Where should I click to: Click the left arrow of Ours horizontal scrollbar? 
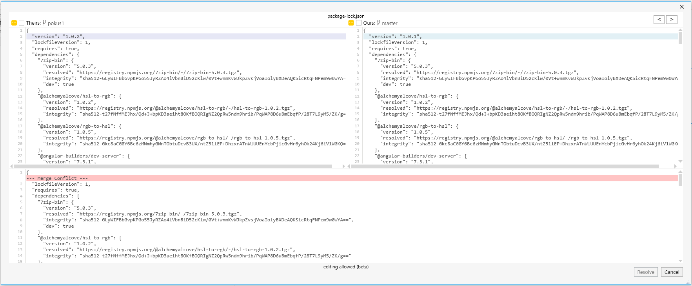click(349, 167)
